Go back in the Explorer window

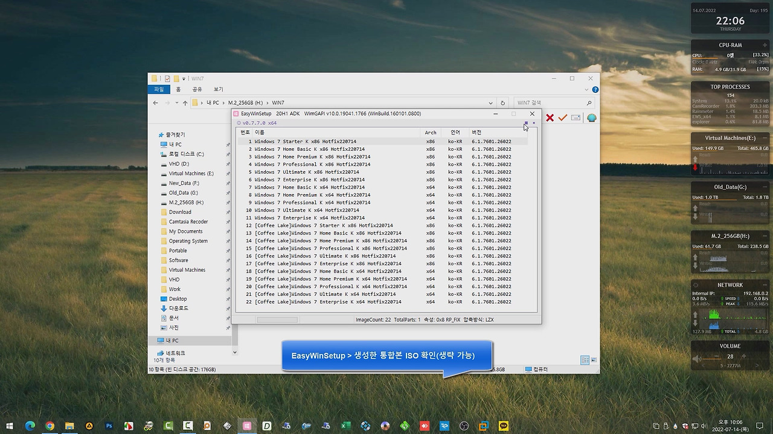click(155, 103)
